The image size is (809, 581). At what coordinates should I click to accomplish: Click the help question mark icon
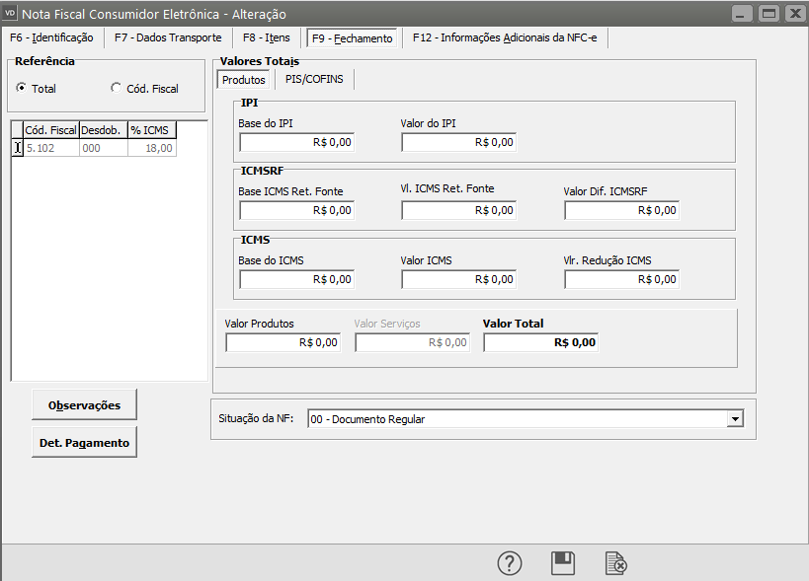click(x=509, y=563)
